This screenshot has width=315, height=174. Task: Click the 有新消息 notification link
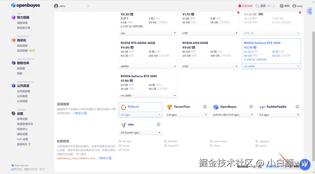[247, 6]
